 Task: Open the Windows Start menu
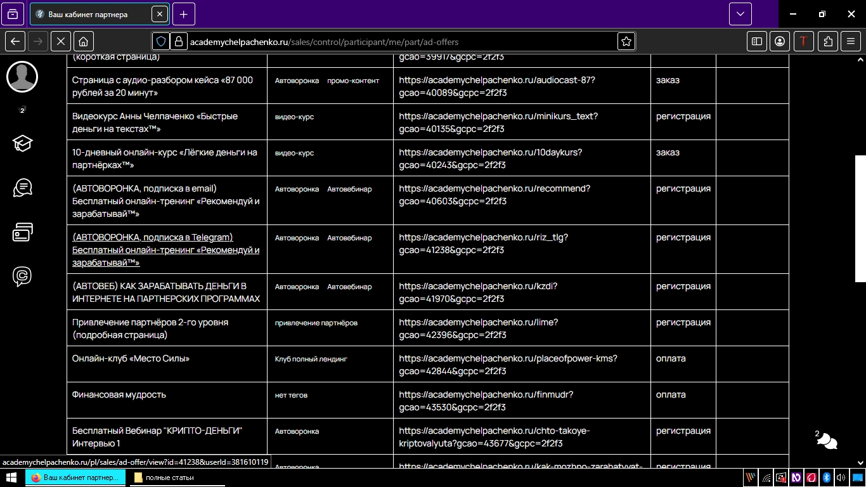[x=12, y=477]
